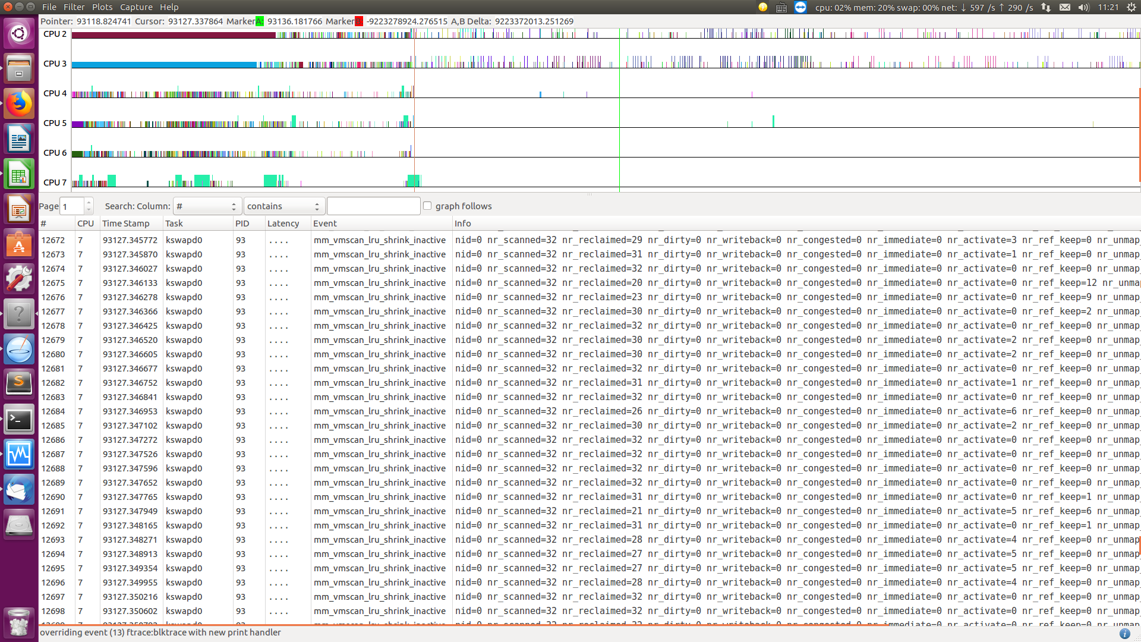Open the Capture menu
This screenshot has height=642, width=1141.
click(x=136, y=7)
